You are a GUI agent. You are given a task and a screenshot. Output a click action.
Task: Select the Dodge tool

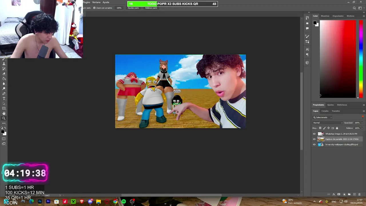[x=4, y=89]
